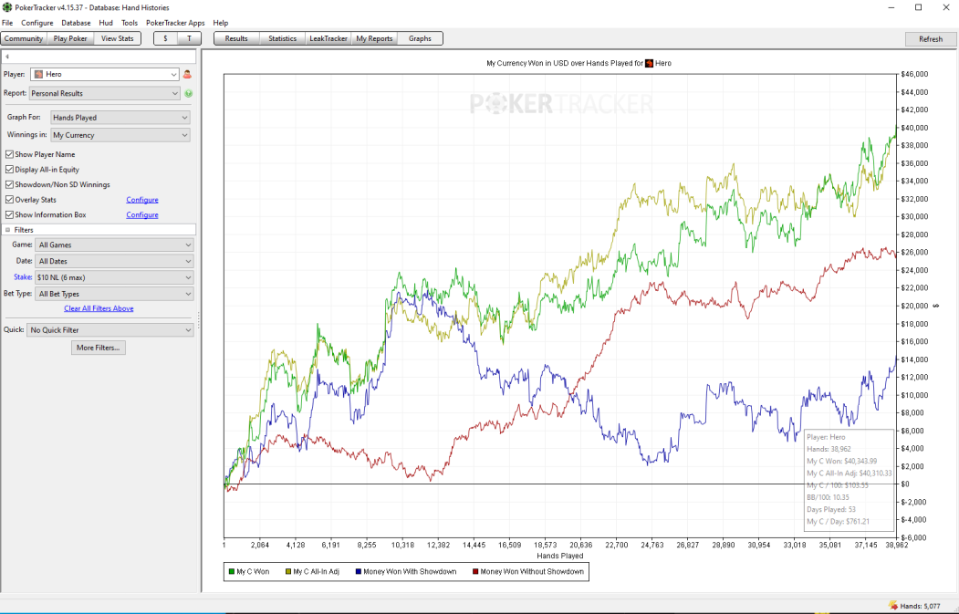This screenshot has height=614, width=959.
Task: Open the Hud menu
Action: (x=106, y=23)
